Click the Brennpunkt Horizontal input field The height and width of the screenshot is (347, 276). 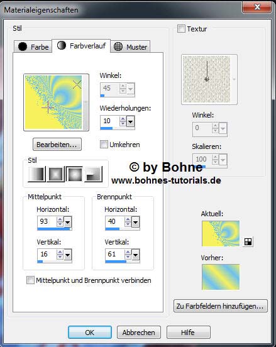[x=114, y=221]
